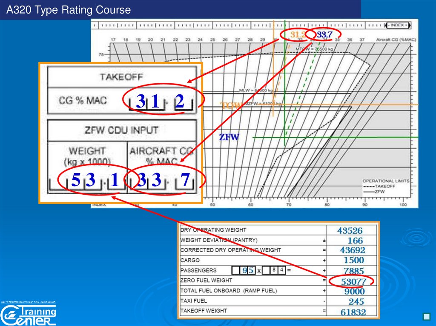Viewport: 436px width, 326px height.
Task: Click the TAXI FUEL row label
Action: tap(194, 301)
